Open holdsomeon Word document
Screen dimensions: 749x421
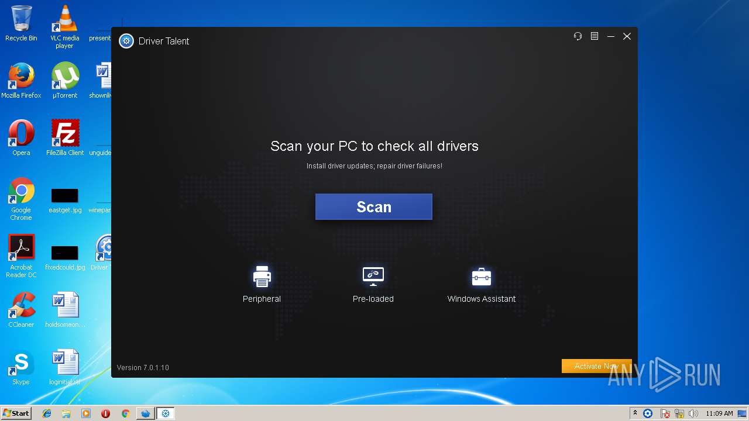pyautogui.click(x=65, y=310)
